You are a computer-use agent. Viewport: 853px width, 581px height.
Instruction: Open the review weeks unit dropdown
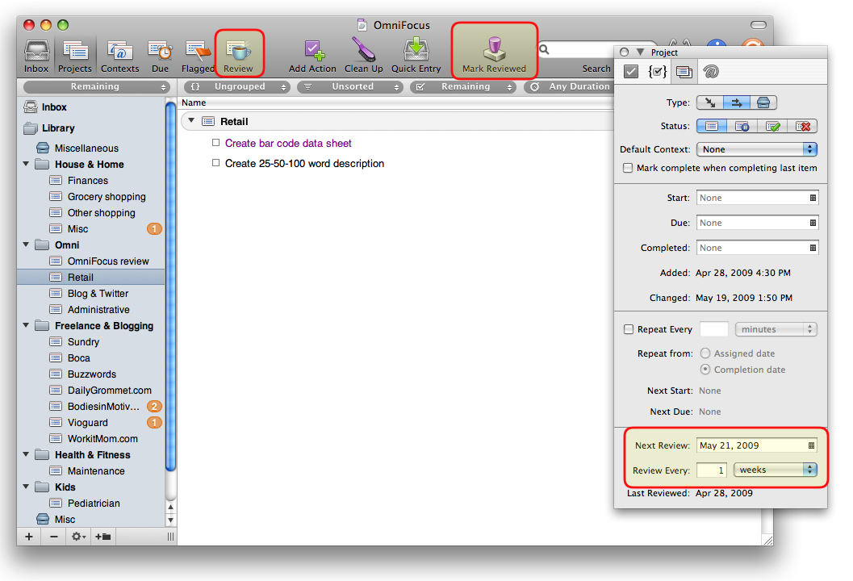coord(776,470)
